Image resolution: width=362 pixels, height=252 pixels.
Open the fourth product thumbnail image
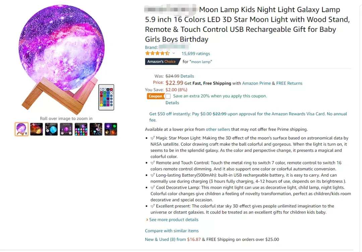click(x=66, y=129)
